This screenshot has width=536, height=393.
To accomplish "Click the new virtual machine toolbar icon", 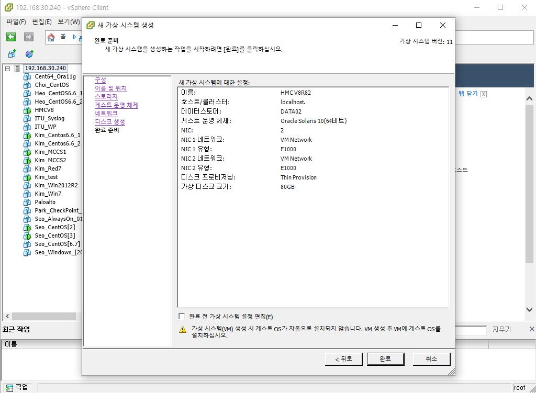I will [x=12, y=54].
